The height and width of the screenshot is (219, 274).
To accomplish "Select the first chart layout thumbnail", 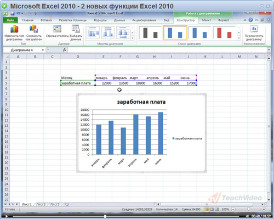I will [93, 32].
